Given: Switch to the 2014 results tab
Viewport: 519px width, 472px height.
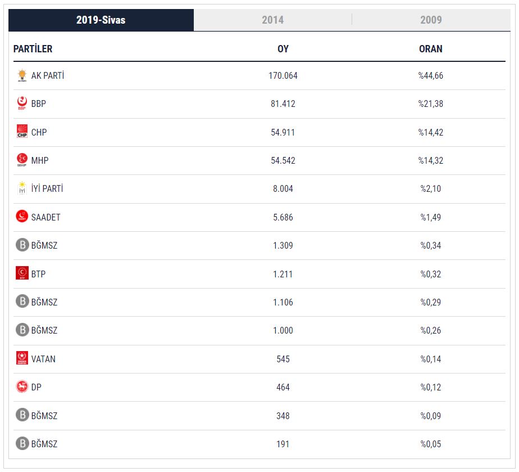Looking at the screenshot, I should (272, 20).
